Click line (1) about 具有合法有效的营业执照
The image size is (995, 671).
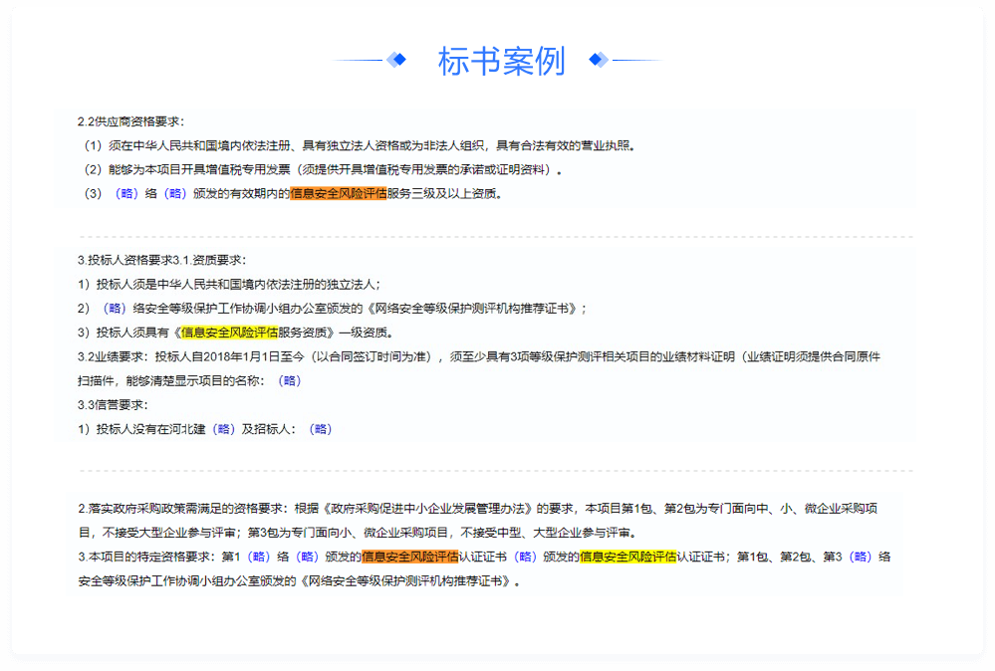point(360,145)
